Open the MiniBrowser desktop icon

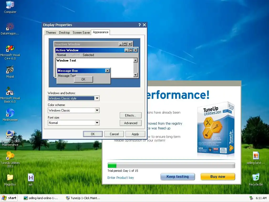coord(10,115)
